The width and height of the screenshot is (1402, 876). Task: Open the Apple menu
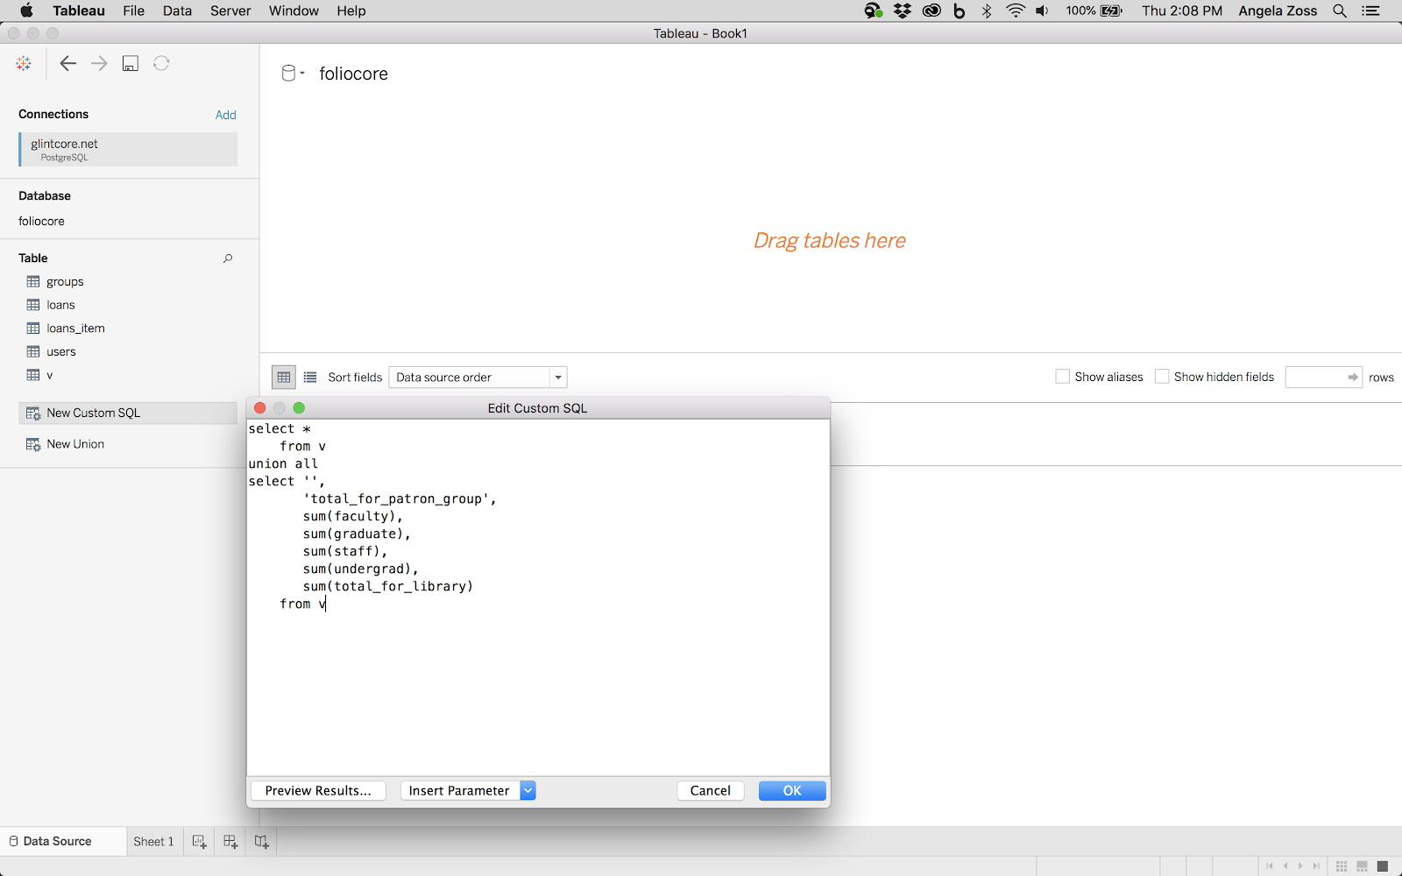tap(25, 11)
